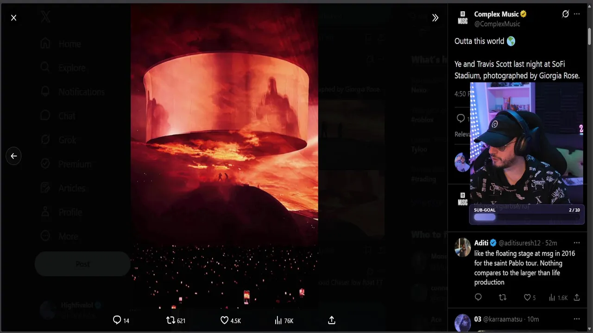Click the reply bubble under Complex Music's post
This screenshot has width=593, height=333.
click(x=461, y=118)
